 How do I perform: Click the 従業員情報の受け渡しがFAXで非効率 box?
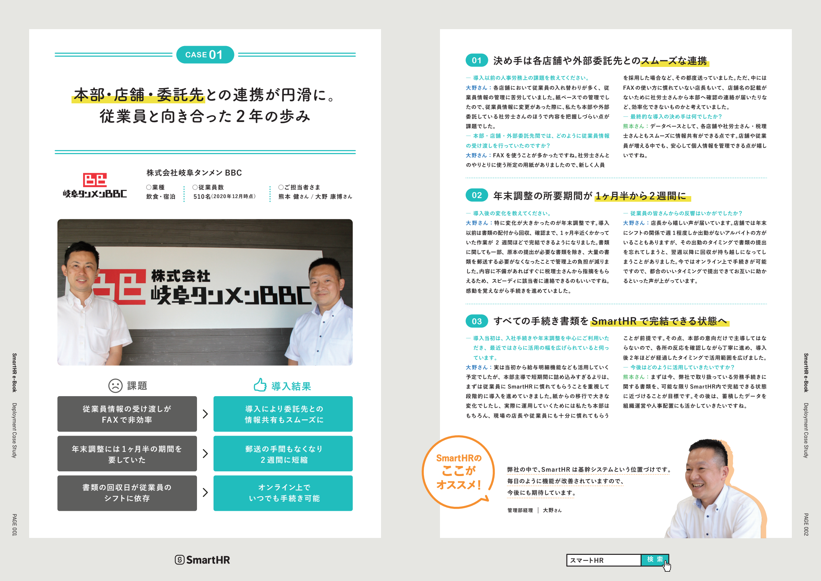[127, 414]
